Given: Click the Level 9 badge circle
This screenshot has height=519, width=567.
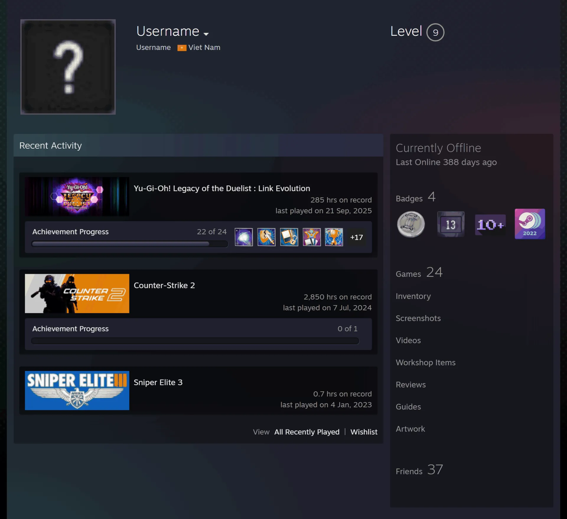Looking at the screenshot, I should 435,32.
